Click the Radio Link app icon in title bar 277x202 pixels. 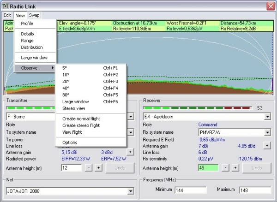pyautogui.click(x=6, y=6)
